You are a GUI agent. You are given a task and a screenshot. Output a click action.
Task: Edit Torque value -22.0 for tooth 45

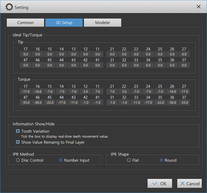click(x=50, y=103)
